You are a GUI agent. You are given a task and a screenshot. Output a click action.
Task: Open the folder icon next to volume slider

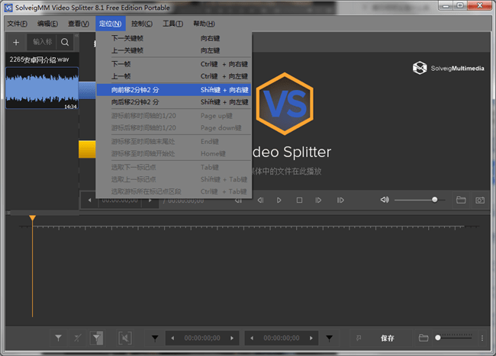coord(461,200)
